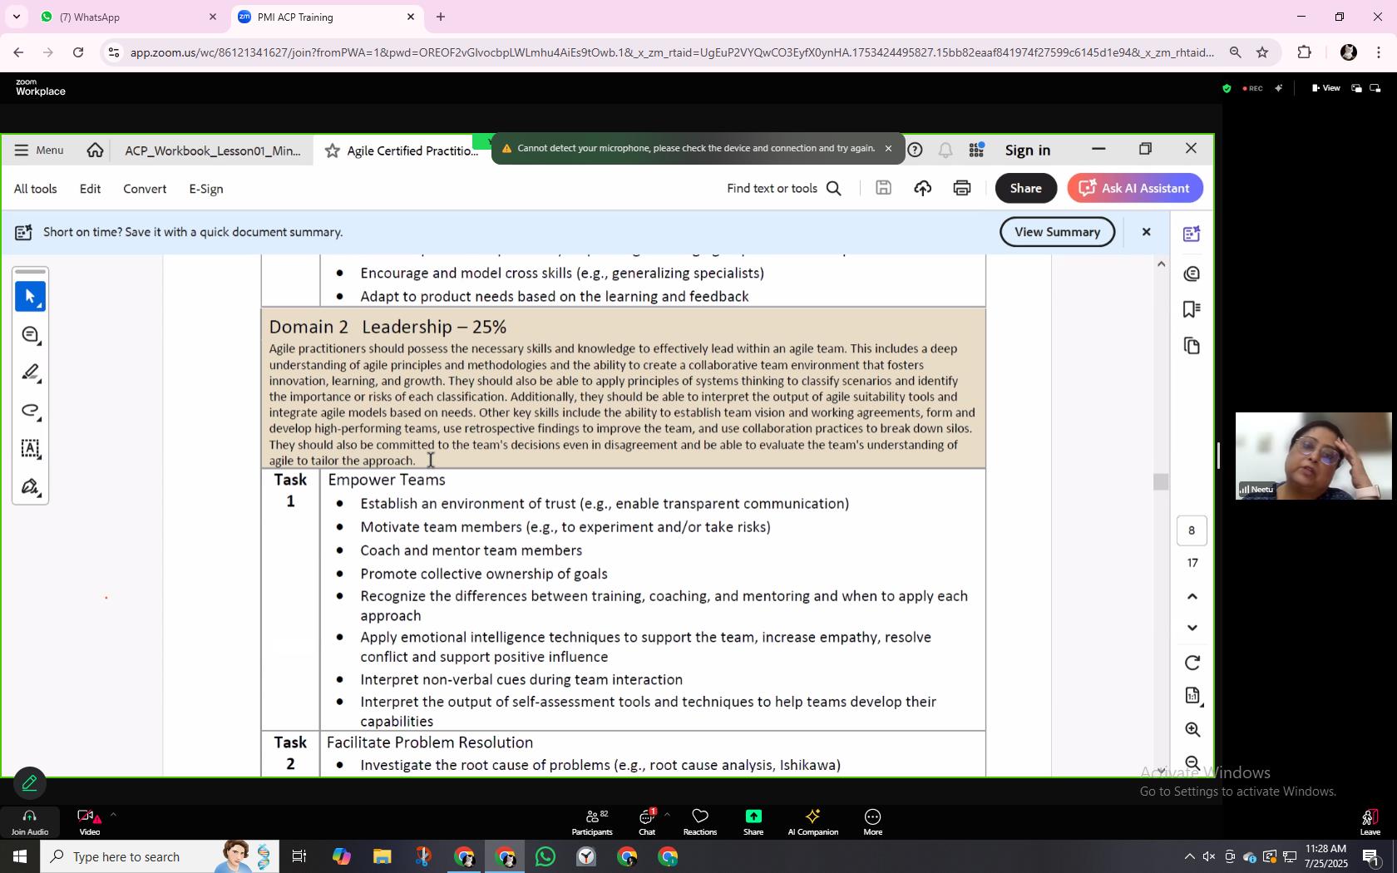Open the Zoom View dropdown
This screenshot has width=1397, height=873.
click(x=1325, y=88)
